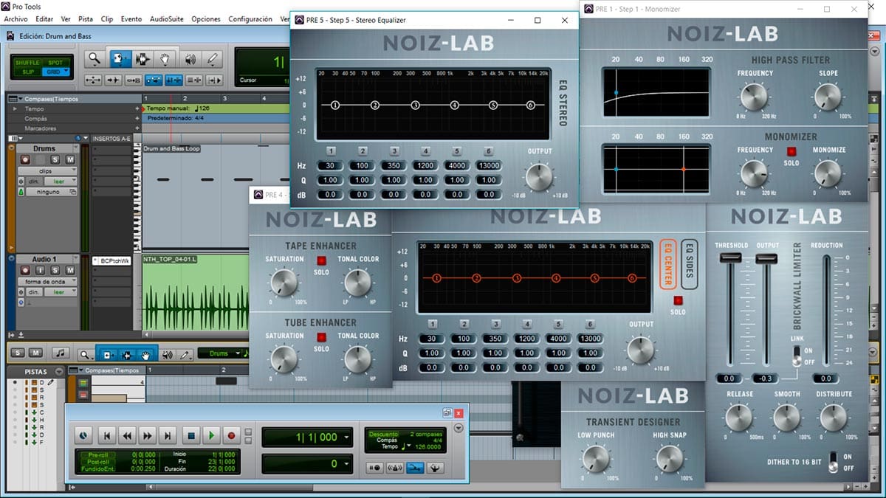Select the Grabber hand tool in MIDI editor

pyautogui.click(x=145, y=355)
